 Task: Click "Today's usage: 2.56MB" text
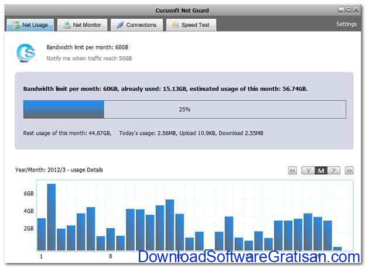click(148, 133)
